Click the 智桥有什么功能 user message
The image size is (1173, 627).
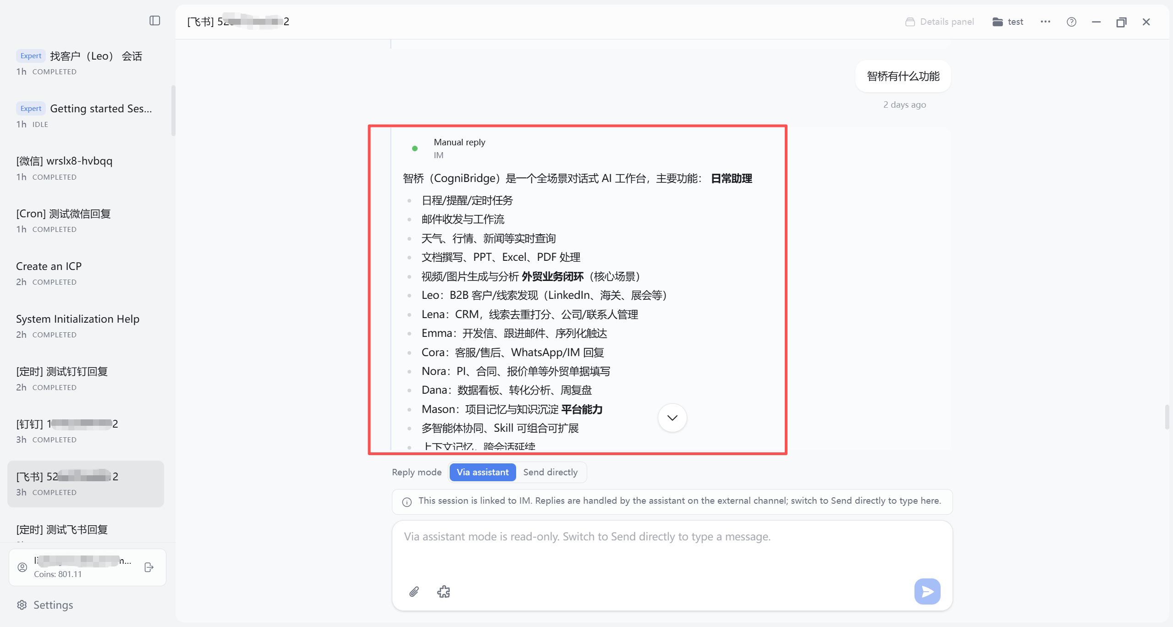coord(903,76)
